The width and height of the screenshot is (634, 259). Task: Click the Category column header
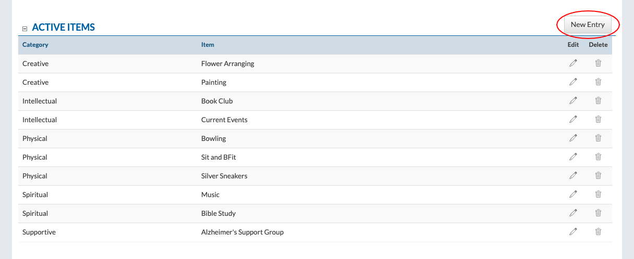pos(35,45)
